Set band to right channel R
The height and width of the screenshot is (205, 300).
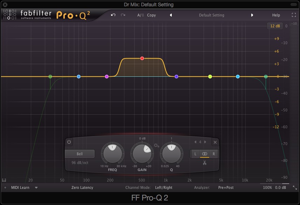click(x=214, y=154)
